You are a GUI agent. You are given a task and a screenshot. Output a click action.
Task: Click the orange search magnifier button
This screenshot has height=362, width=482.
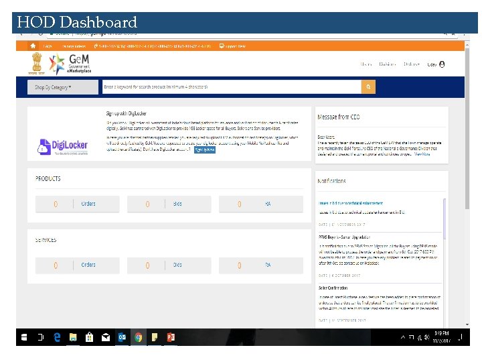pos(368,87)
